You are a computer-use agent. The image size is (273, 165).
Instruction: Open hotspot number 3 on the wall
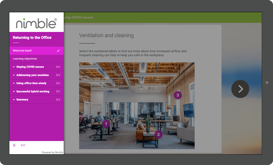(x=177, y=95)
